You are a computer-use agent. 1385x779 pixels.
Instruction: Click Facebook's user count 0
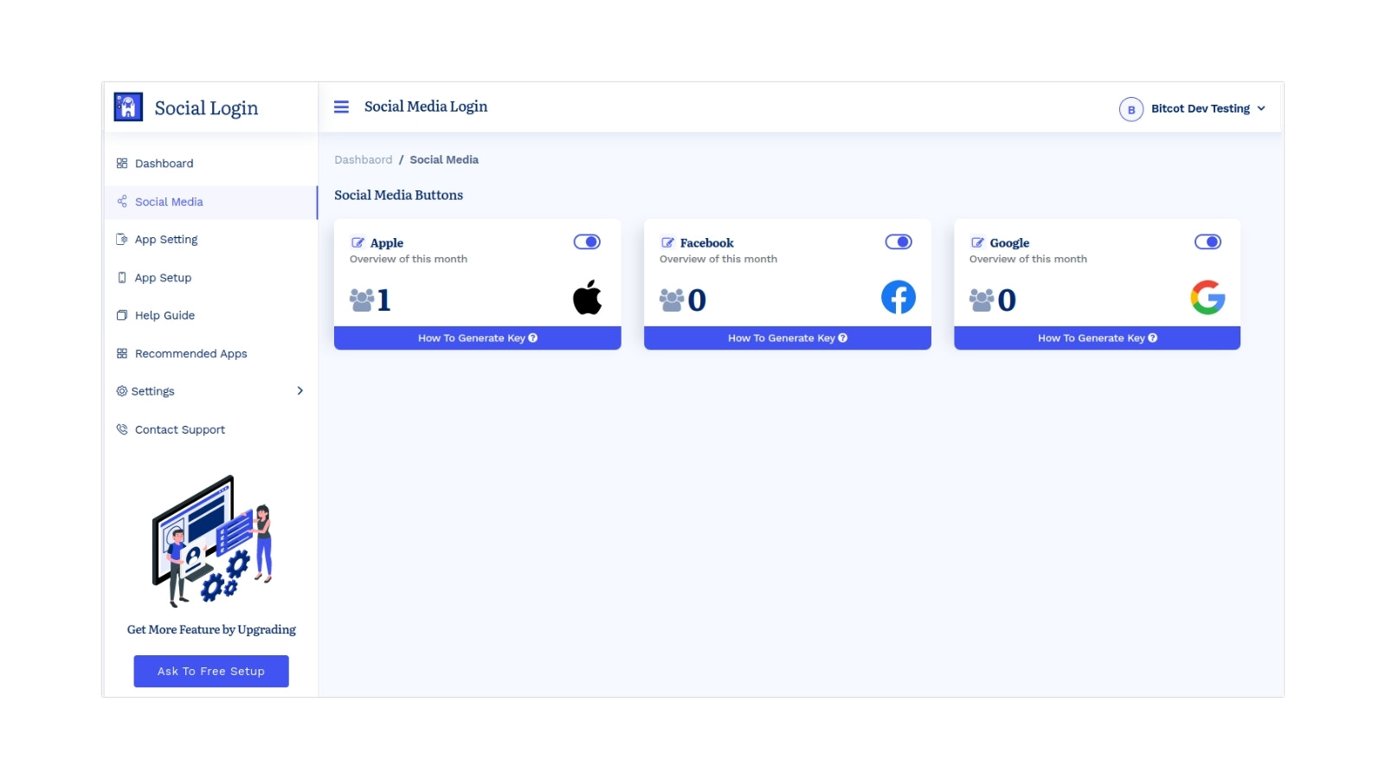697,300
